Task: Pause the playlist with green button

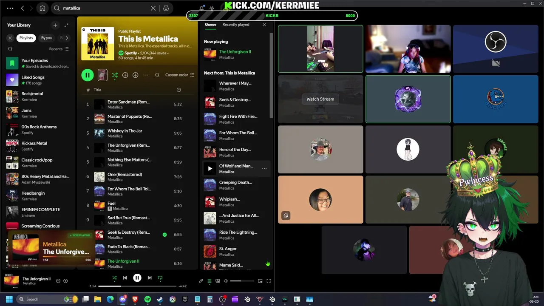Action: 87,75
